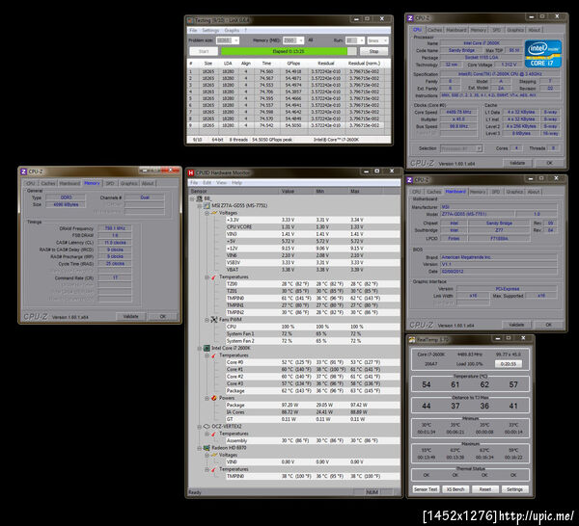This screenshot has width=579, height=526.
Task: Click the graphics card icon beside Radeon HD 6870
Action: click(207, 448)
